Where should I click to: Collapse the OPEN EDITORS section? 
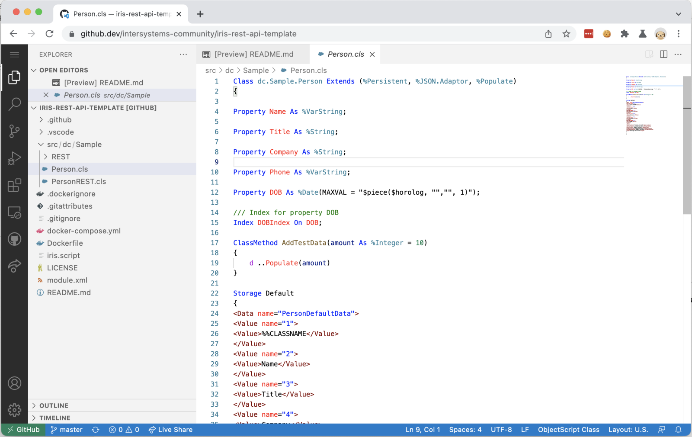point(63,70)
